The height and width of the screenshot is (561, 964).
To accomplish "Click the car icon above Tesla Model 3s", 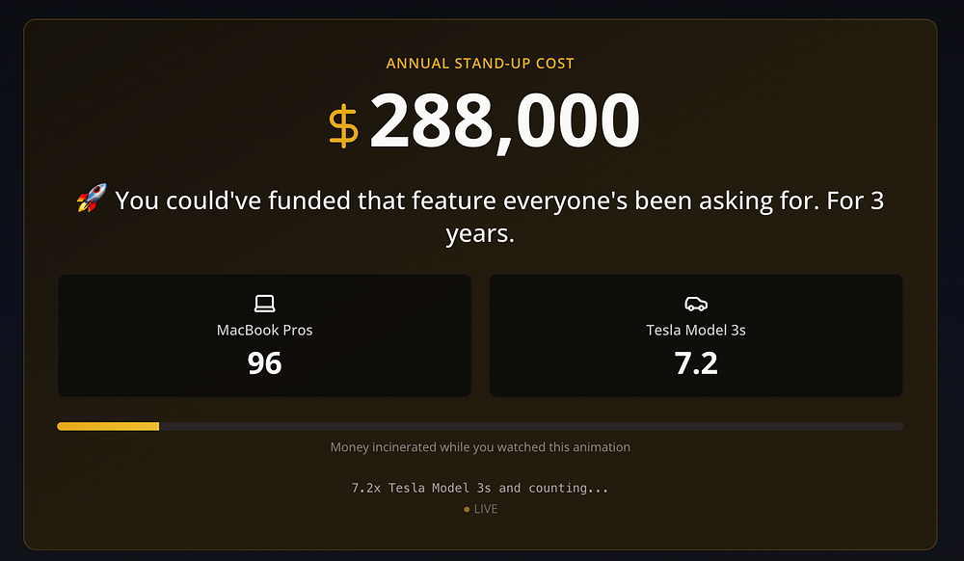I will 696,304.
